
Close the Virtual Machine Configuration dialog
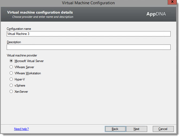[172, 2]
